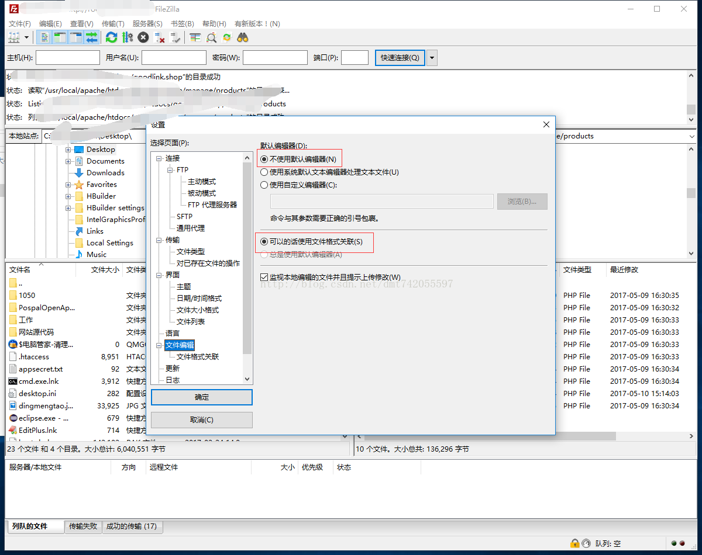The image size is (702, 555).
Task: Open the 编辑(E) menu
Action: point(50,24)
